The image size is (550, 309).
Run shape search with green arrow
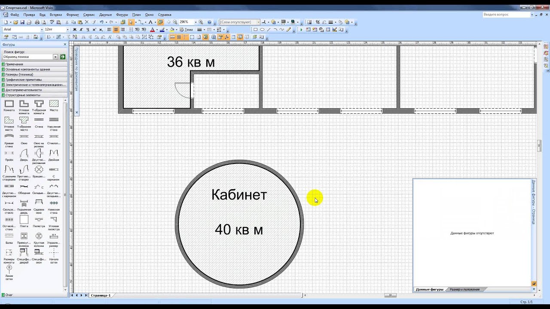[63, 57]
